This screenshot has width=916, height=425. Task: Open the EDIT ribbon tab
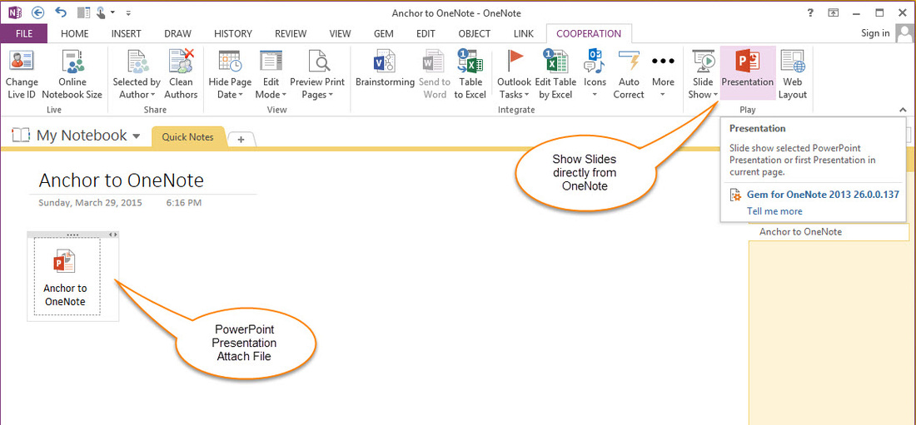tap(426, 34)
